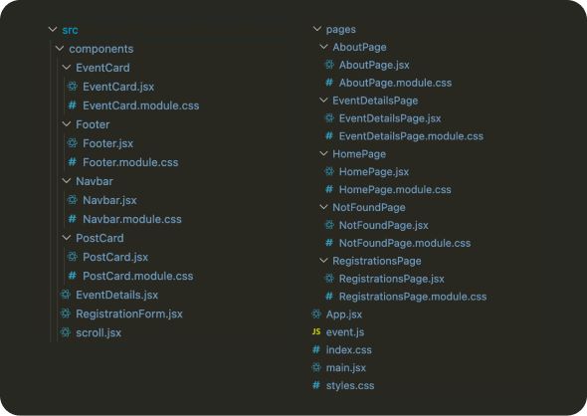587x416 pixels.
Task: Click the React icon beside App.jsx
Action: [316, 314]
